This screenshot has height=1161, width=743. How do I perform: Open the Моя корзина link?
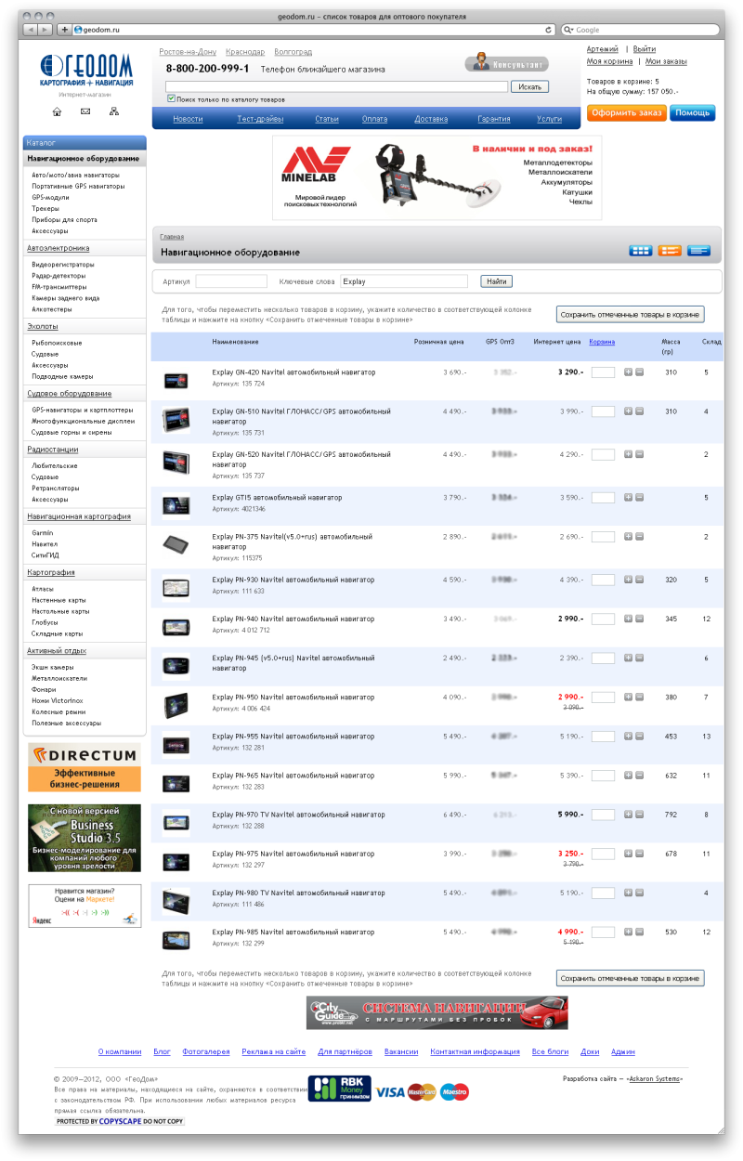tap(610, 61)
